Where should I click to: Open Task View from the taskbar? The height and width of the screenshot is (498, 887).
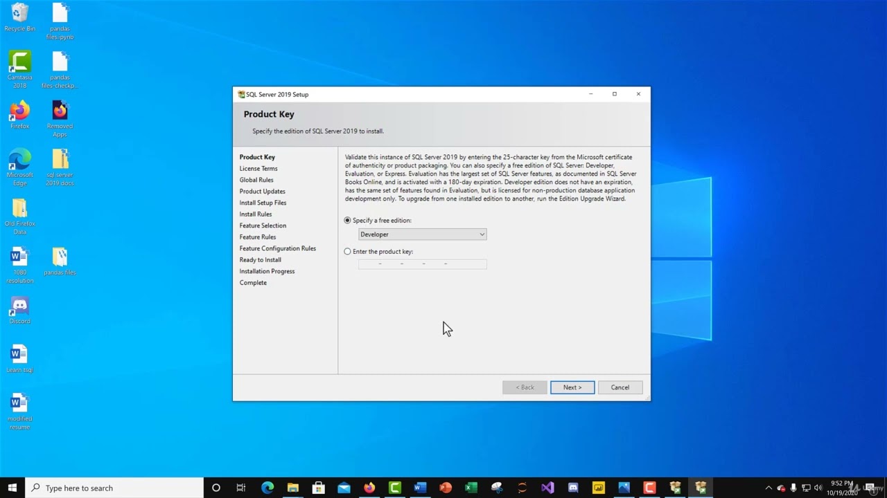[x=241, y=488]
